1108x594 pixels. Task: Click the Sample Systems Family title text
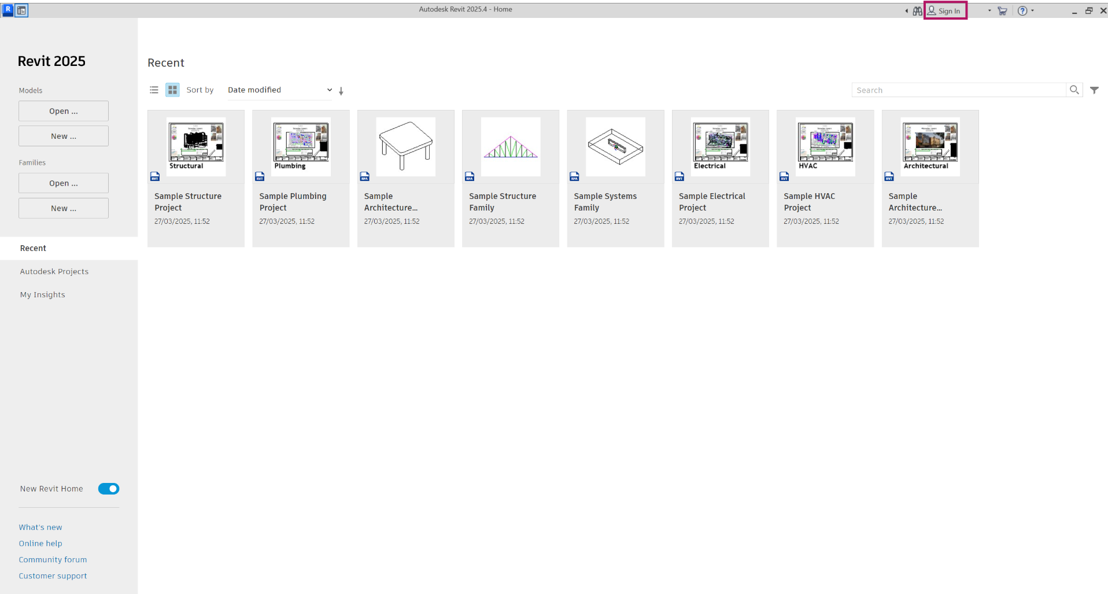pos(605,202)
